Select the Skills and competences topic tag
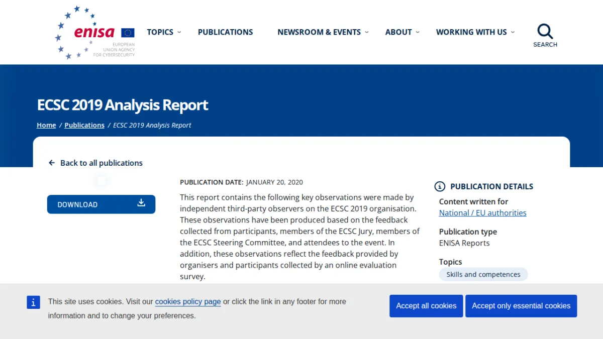 (483, 274)
